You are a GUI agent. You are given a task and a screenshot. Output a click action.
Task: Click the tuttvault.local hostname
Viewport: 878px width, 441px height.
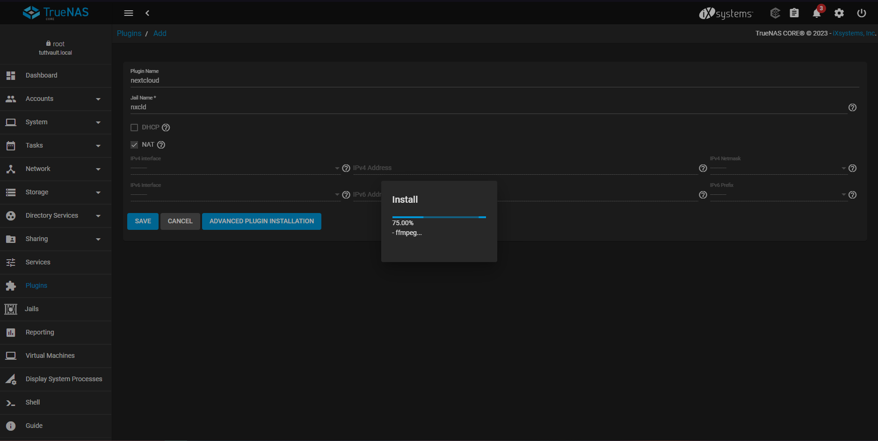click(x=55, y=53)
